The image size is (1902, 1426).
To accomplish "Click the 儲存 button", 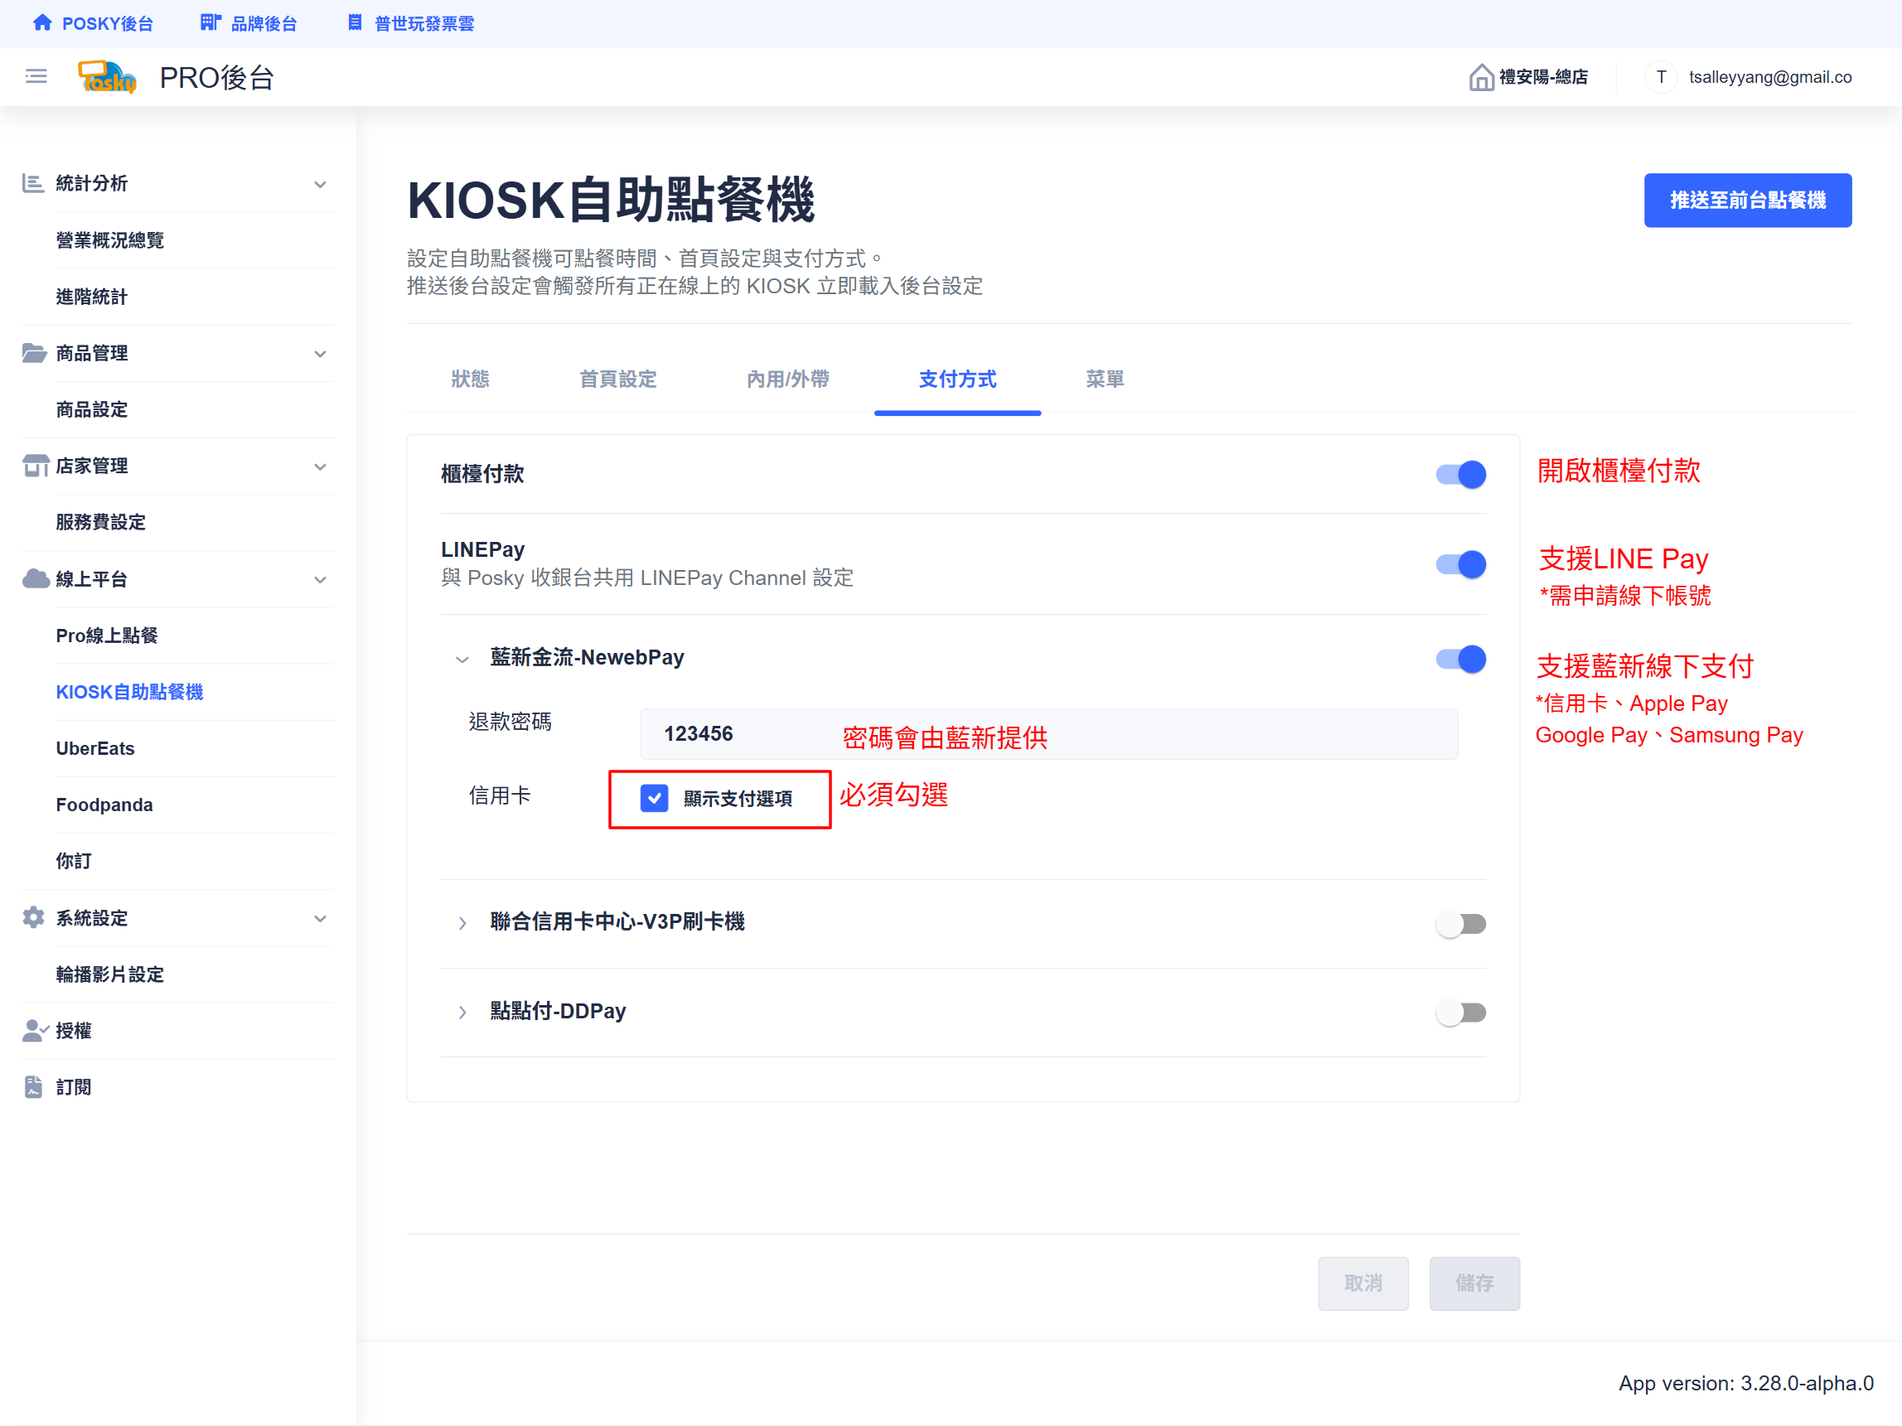I will point(1474,1283).
